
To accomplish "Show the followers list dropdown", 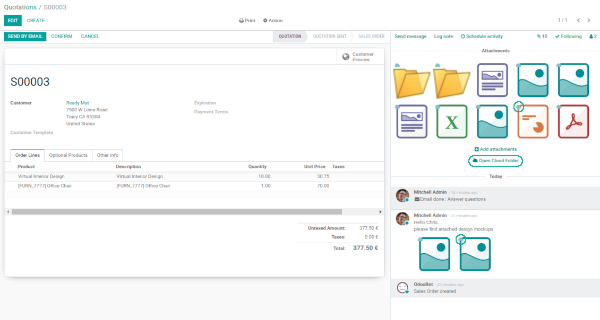I will (593, 37).
